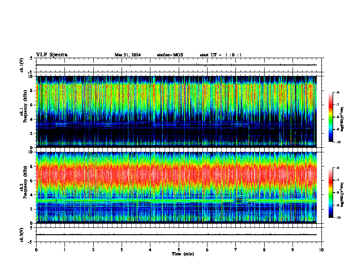The image size is (362, 280).
Task: Click the ch.2 spectrogram color scale bar
Action: (x=331, y=193)
